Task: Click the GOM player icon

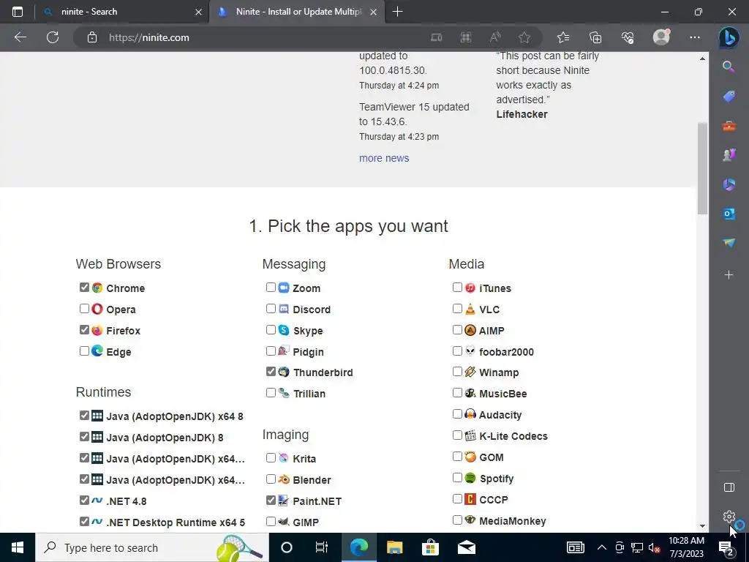Action: pos(470,457)
